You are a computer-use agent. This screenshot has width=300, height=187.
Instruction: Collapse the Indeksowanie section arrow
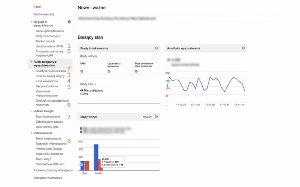coord(31,133)
